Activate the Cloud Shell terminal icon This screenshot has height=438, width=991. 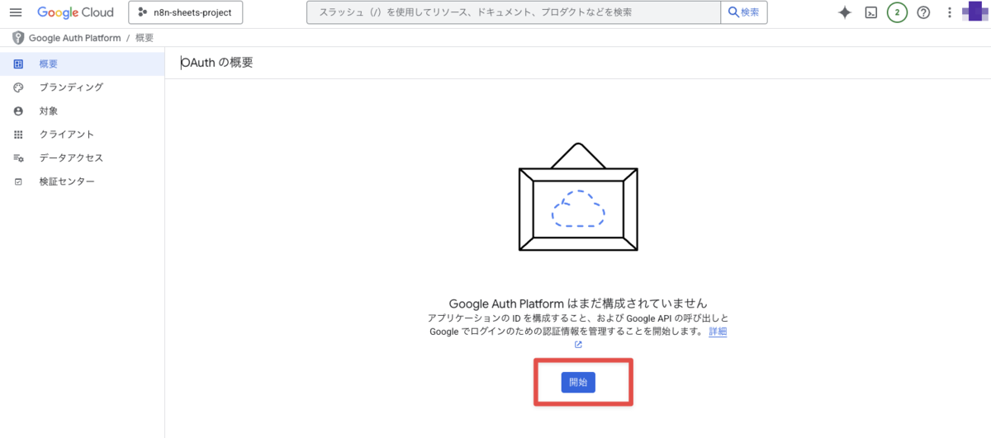pyautogui.click(x=870, y=12)
